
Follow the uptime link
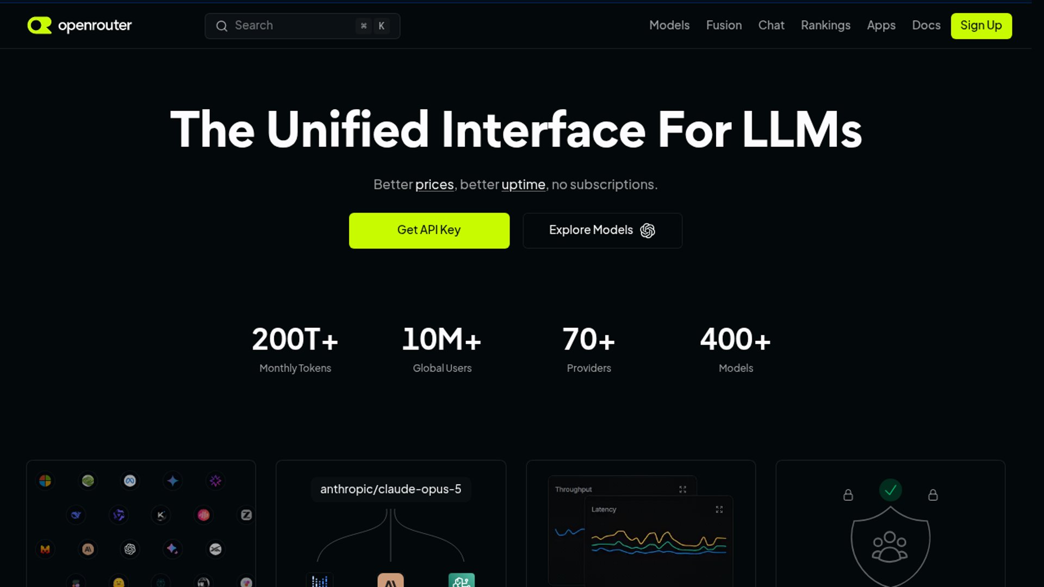coord(523,185)
